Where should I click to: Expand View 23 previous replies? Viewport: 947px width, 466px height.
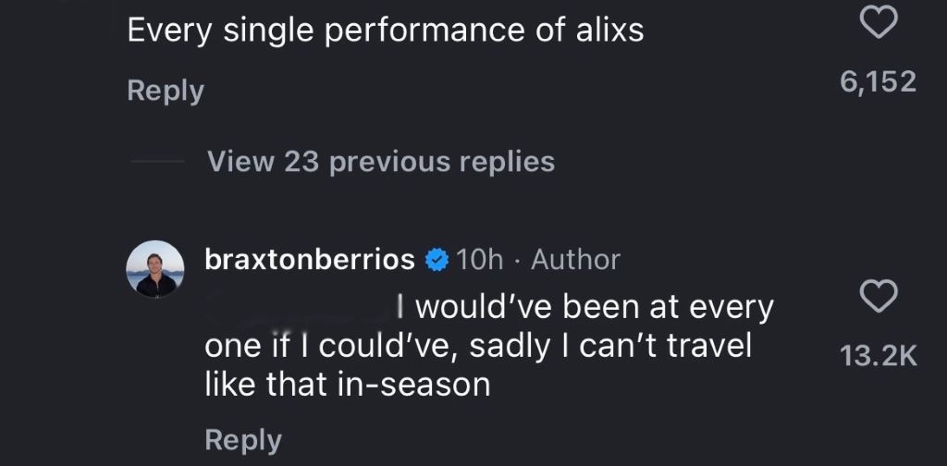pos(381,162)
